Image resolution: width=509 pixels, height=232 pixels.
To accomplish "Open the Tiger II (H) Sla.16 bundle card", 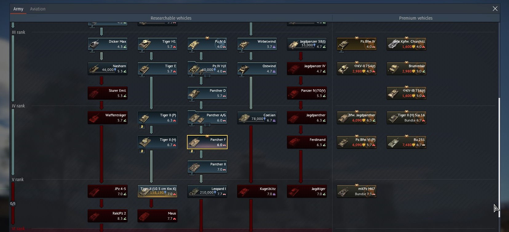I will 407,118.
